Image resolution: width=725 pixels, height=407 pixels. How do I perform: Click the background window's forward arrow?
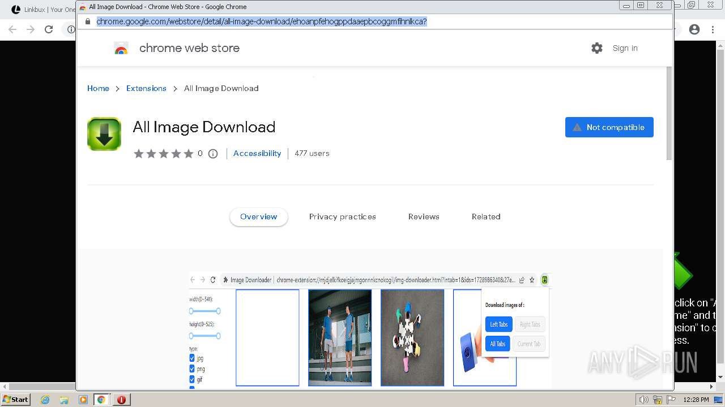[x=31, y=29]
